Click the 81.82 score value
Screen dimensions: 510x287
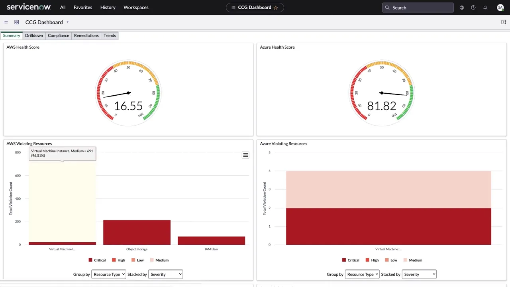pyautogui.click(x=382, y=106)
